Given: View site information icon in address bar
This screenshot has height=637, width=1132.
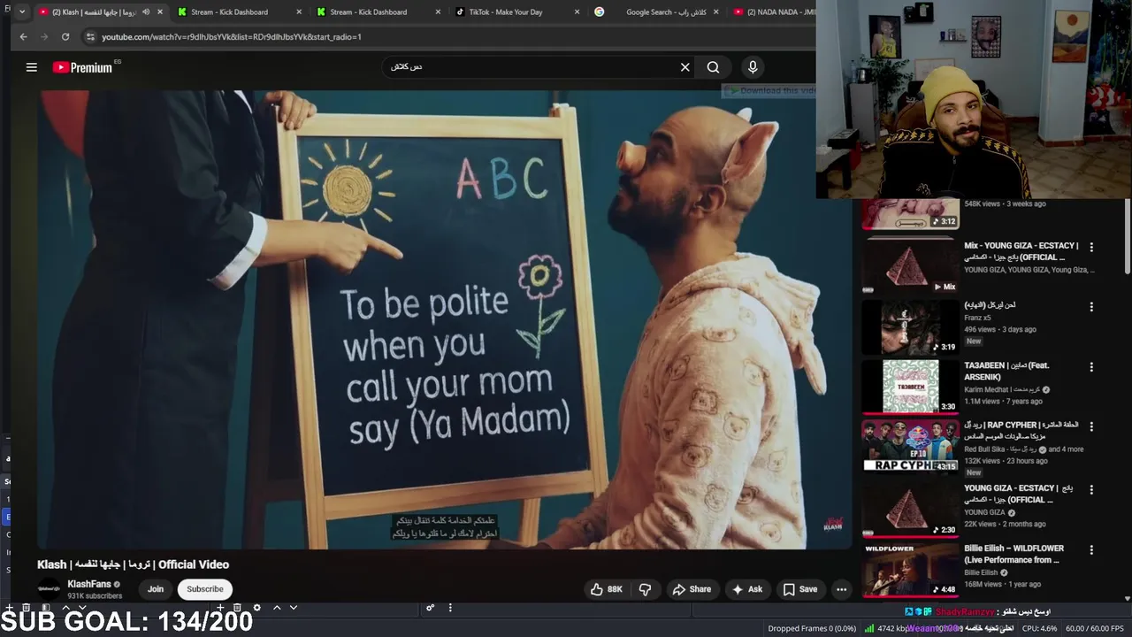Looking at the screenshot, I should [89, 37].
